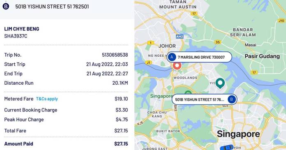Image resolution: width=286 pixels, height=150 pixels.
Task: Click the A circle in Marsiling label
Action: (171, 57)
